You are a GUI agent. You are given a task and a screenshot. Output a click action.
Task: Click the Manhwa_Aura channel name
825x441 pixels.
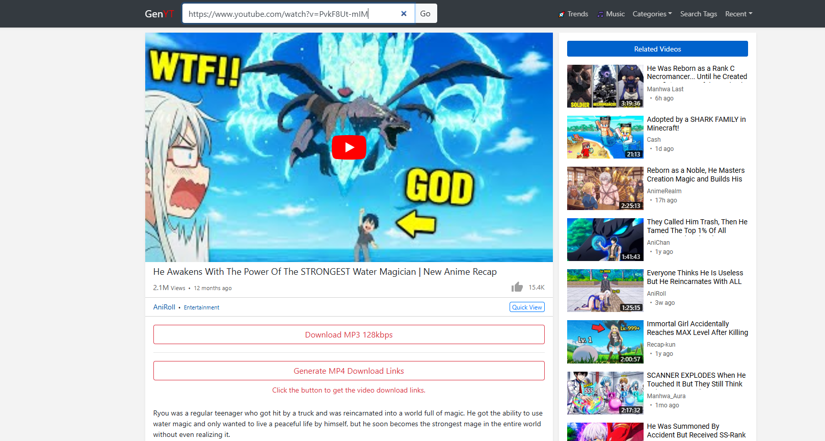(666, 396)
